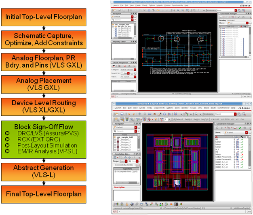The height and width of the screenshot is (215, 253).
Task: Click the zoom to fit icon in Schematic toolbar
Action: pos(187,10)
